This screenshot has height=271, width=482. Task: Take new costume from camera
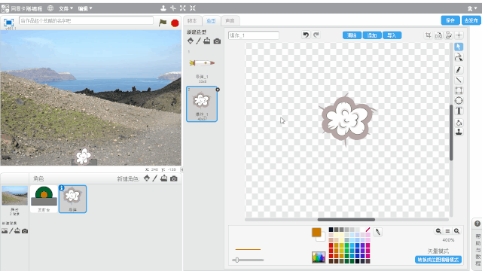[217, 41]
